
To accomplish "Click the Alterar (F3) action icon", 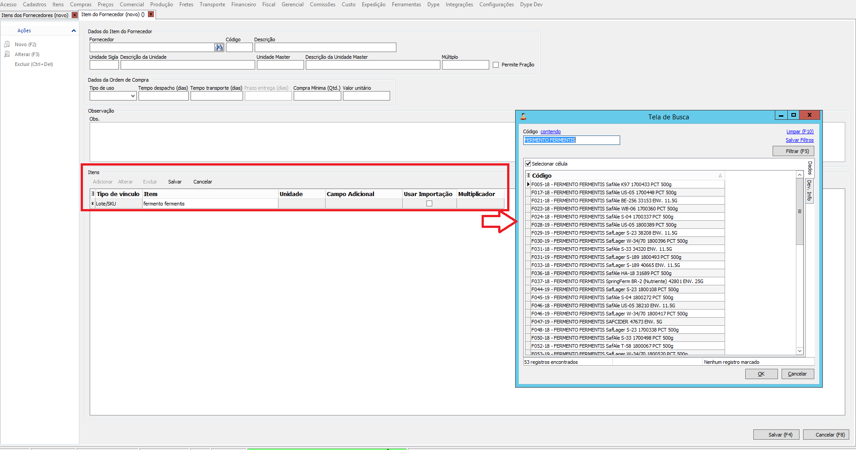I will click(7, 54).
